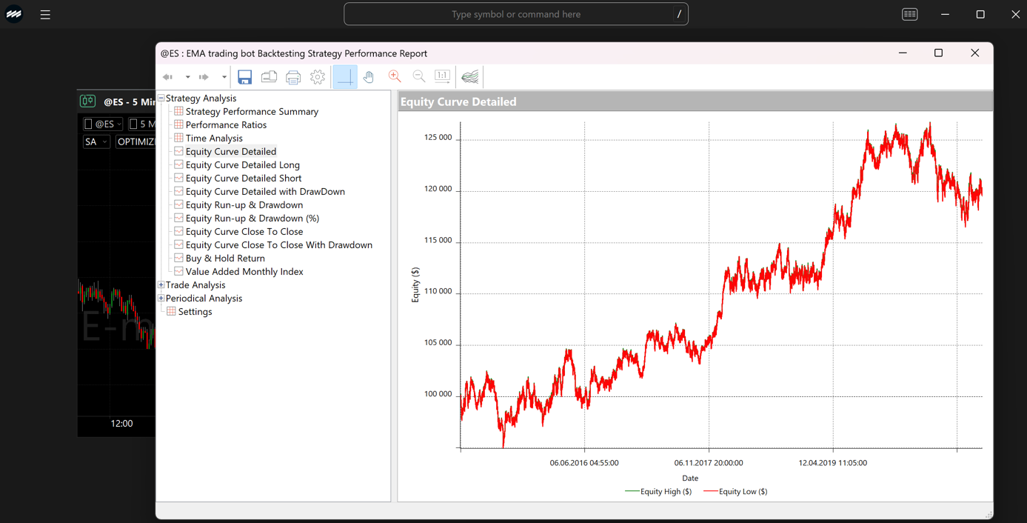Open Buy & Hold Return chart
The image size is (1027, 523).
point(225,258)
